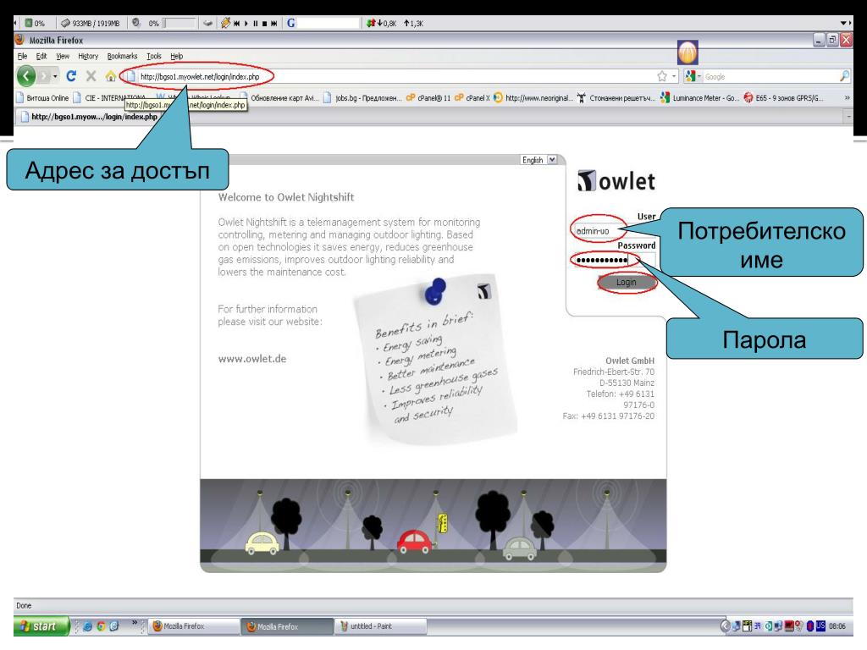Show more bookmarks with the chevron
The width and height of the screenshot is (867, 650).
tap(847, 98)
